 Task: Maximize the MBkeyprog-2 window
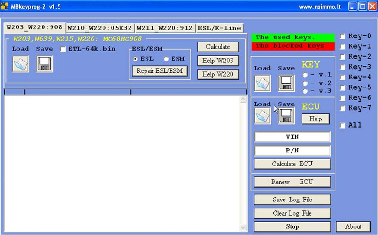[x=362, y=7]
